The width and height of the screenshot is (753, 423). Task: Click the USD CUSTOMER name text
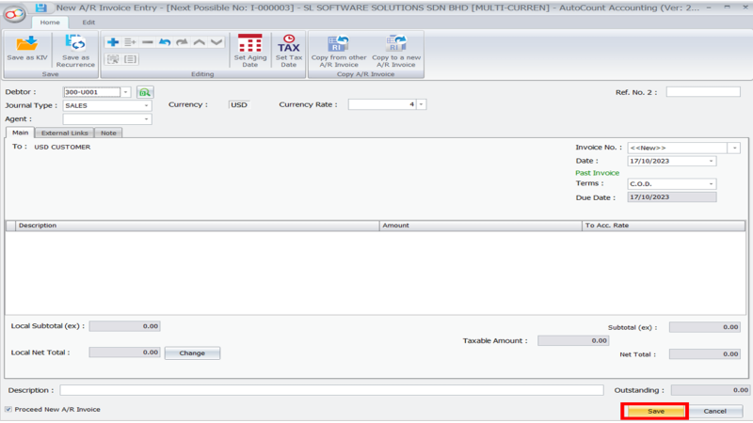tap(62, 147)
